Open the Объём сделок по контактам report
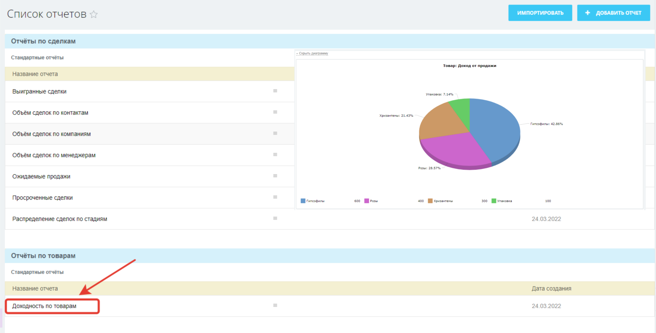The image size is (656, 333). (x=50, y=113)
